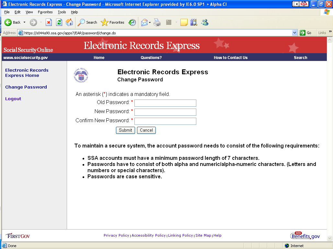Open the Benefits.gov logo link
Viewport: 333px width, 249px height.
[305, 235]
